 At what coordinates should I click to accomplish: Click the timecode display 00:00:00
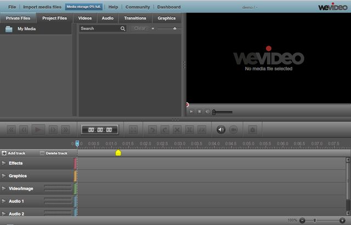tap(100, 130)
